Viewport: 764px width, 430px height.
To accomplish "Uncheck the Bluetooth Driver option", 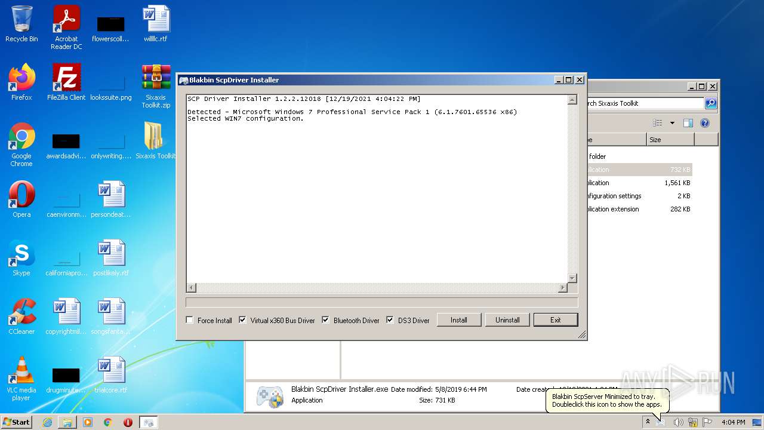I will (x=325, y=320).
